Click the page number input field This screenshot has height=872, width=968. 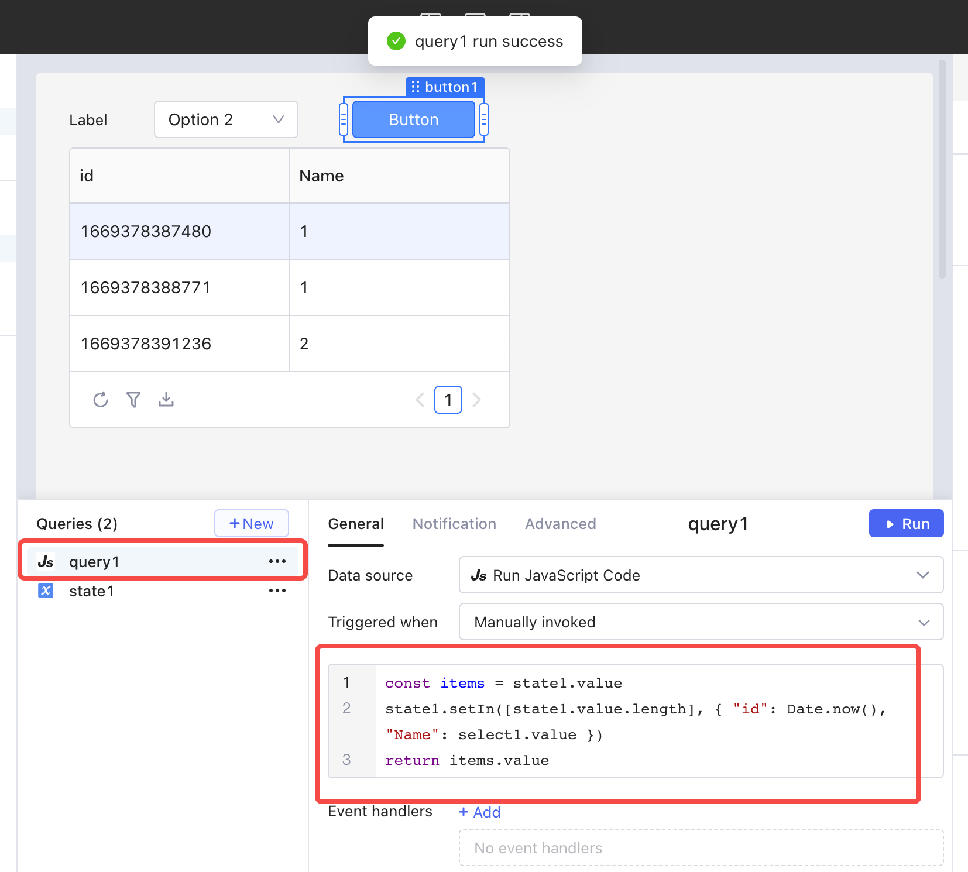pos(448,400)
